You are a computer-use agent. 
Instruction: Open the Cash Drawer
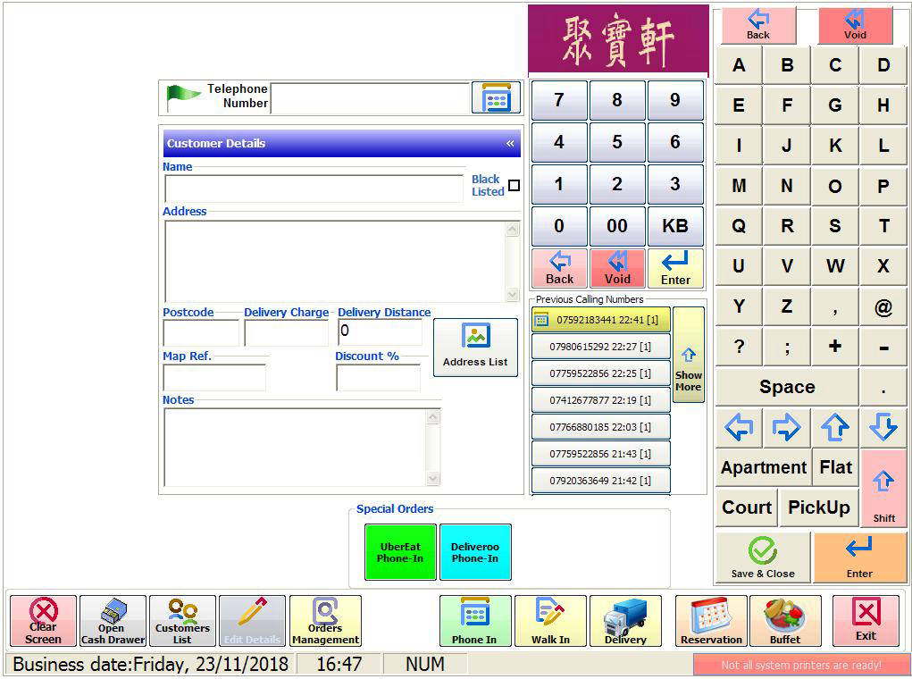[x=113, y=620]
